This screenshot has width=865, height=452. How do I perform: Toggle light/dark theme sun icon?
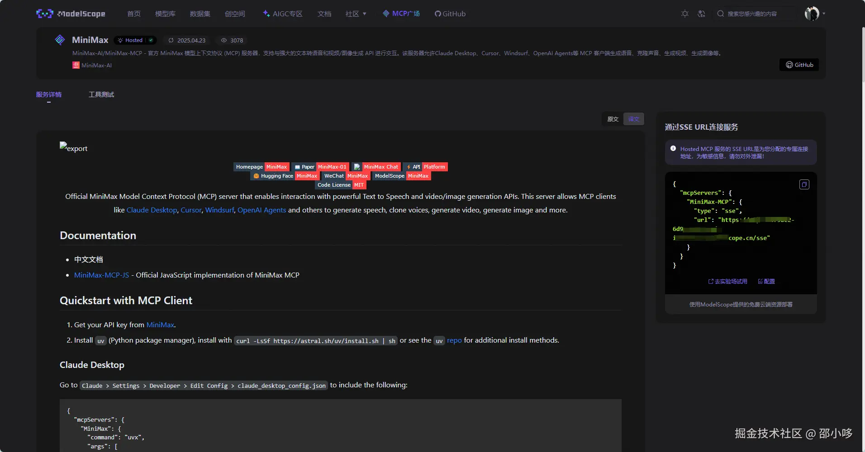(x=685, y=14)
